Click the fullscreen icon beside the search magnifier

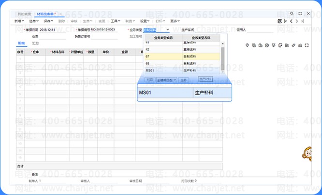(300, 14)
